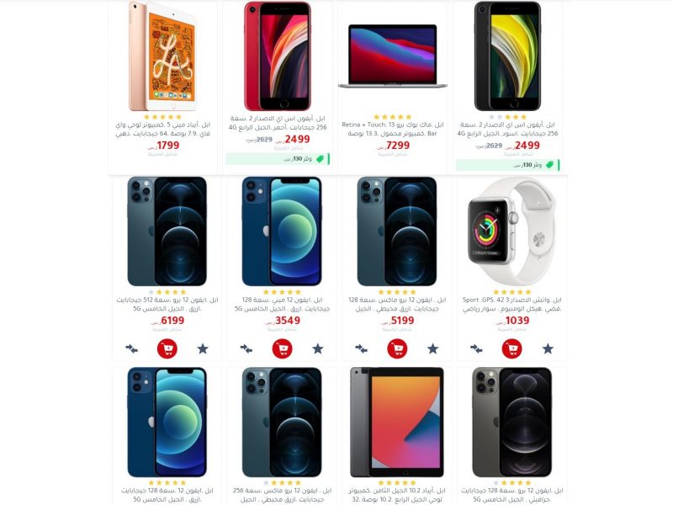673x505 pixels.
Task: Open MacBook Pro Retina Touch Bar title link
Action: point(393,129)
